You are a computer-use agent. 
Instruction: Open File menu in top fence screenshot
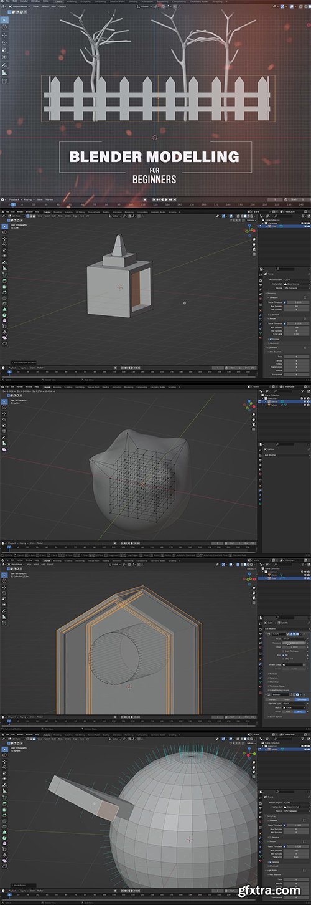tap(7, 1)
